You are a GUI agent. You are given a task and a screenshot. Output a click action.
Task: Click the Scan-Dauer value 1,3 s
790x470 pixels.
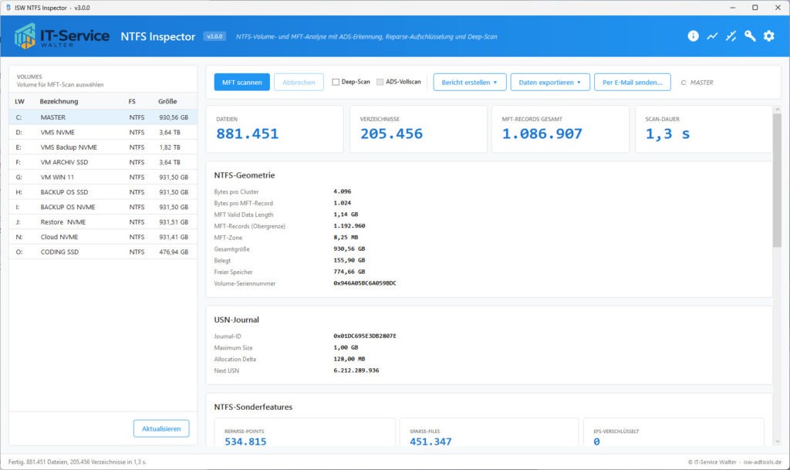point(667,134)
